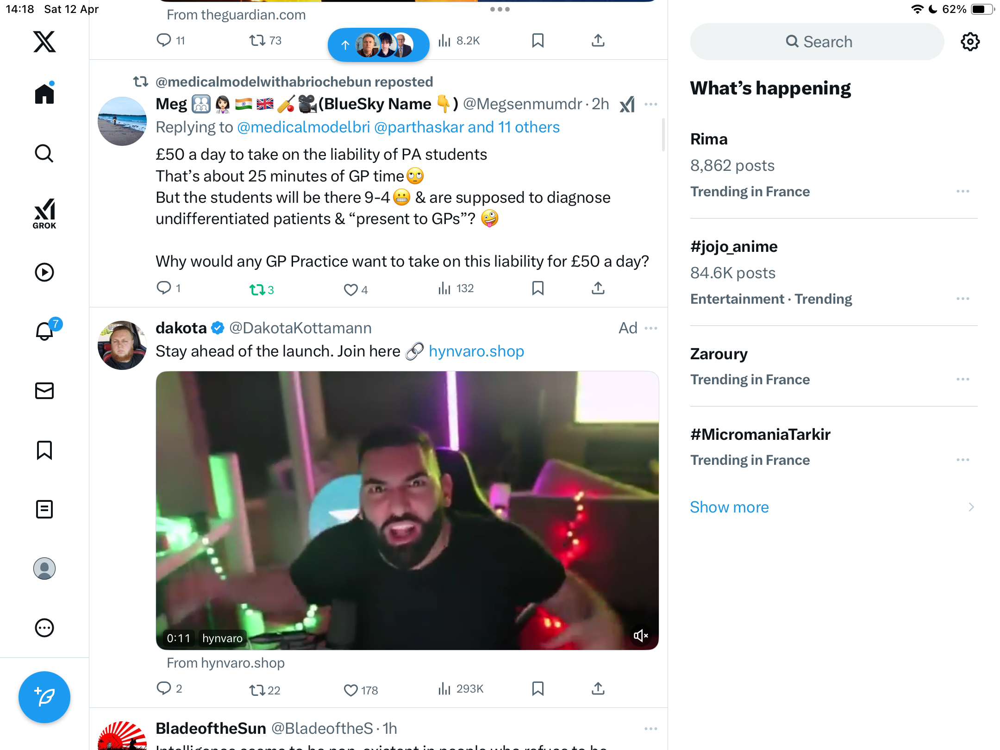Open the Notifications bell

point(45,331)
